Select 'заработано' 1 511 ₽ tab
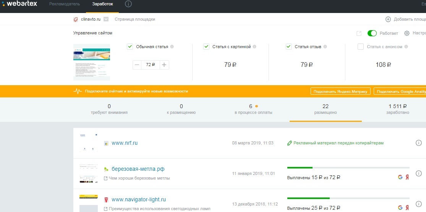Image resolution: width=426 pixels, height=212 pixels. point(398,109)
